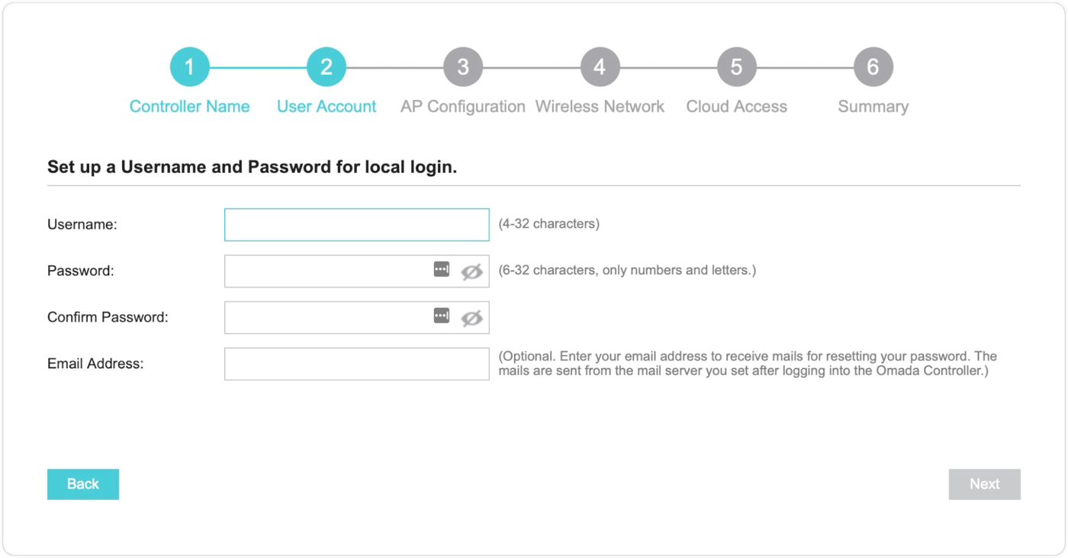Focus the Username input field
This screenshot has height=558, width=1068.
coord(356,225)
